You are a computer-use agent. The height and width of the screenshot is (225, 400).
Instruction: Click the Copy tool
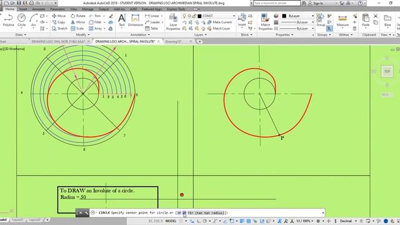(58, 22)
